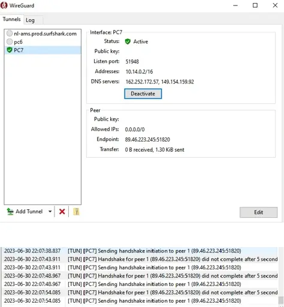The image size is (284, 307).
Task: Select the PC7 tunnel in the list
Action: (x=43, y=50)
